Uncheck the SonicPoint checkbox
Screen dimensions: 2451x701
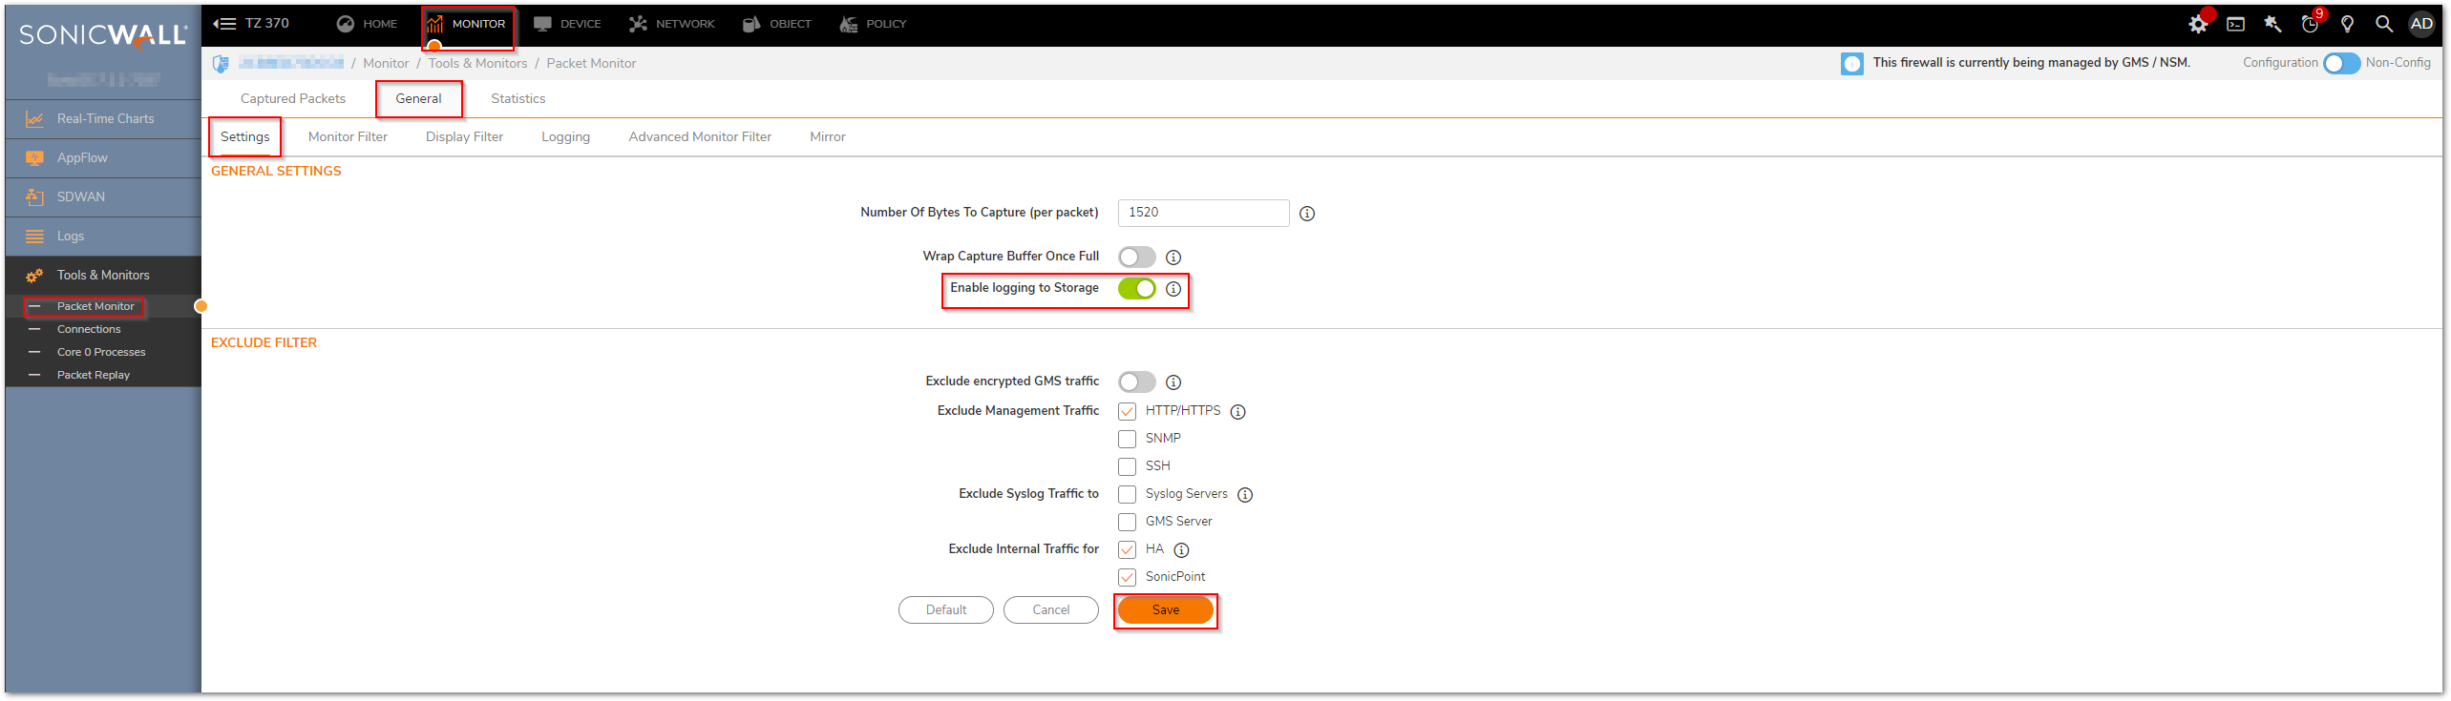(x=1127, y=577)
